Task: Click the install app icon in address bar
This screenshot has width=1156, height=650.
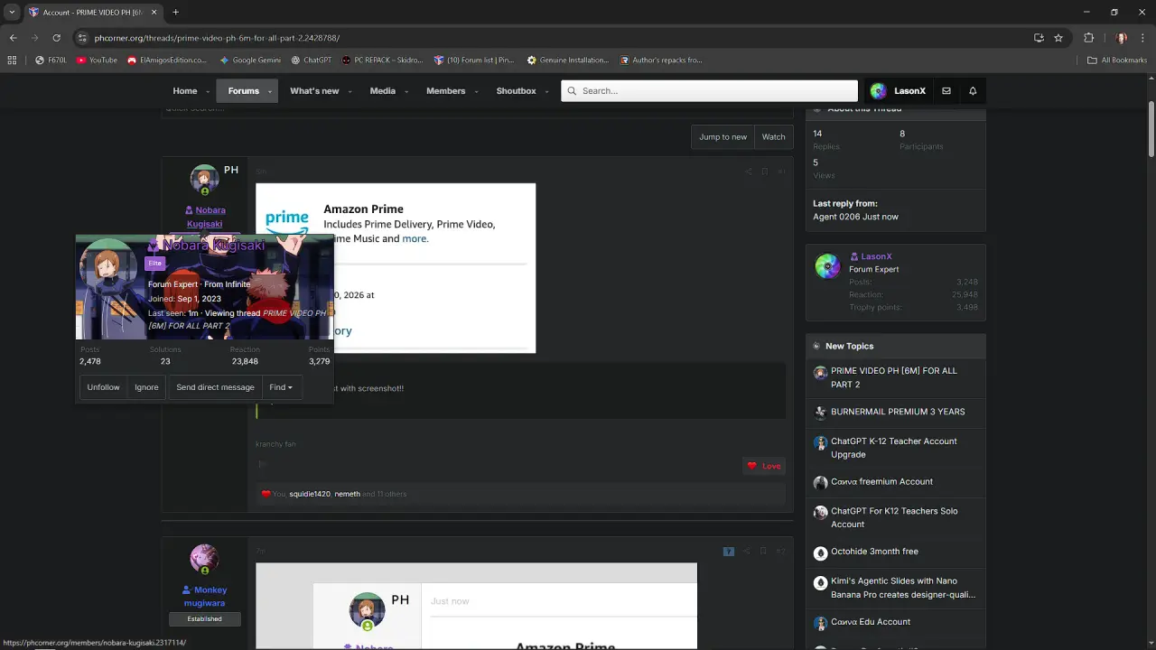Action: tap(1039, 38)
